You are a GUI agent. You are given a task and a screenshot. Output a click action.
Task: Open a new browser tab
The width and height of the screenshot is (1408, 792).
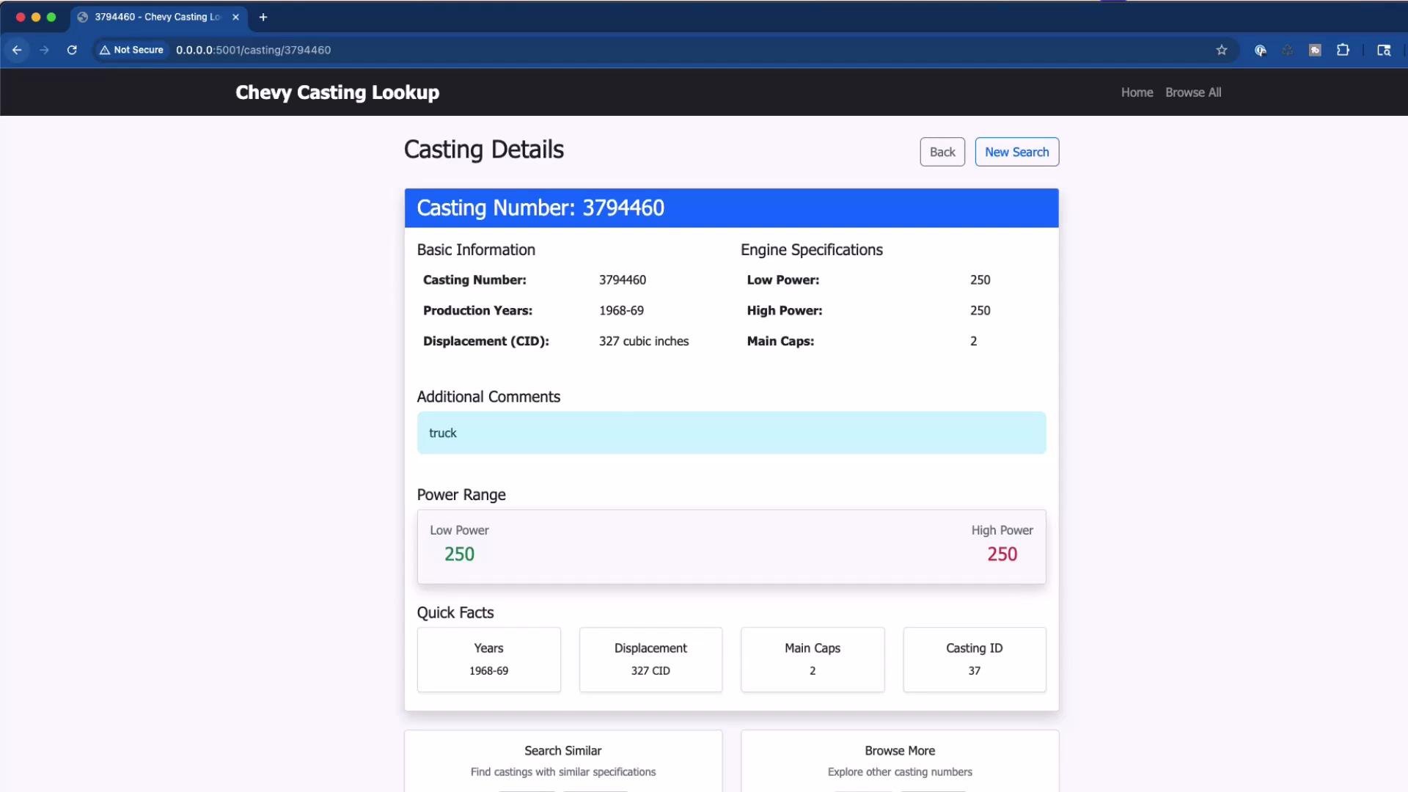[x=263, y=17]
